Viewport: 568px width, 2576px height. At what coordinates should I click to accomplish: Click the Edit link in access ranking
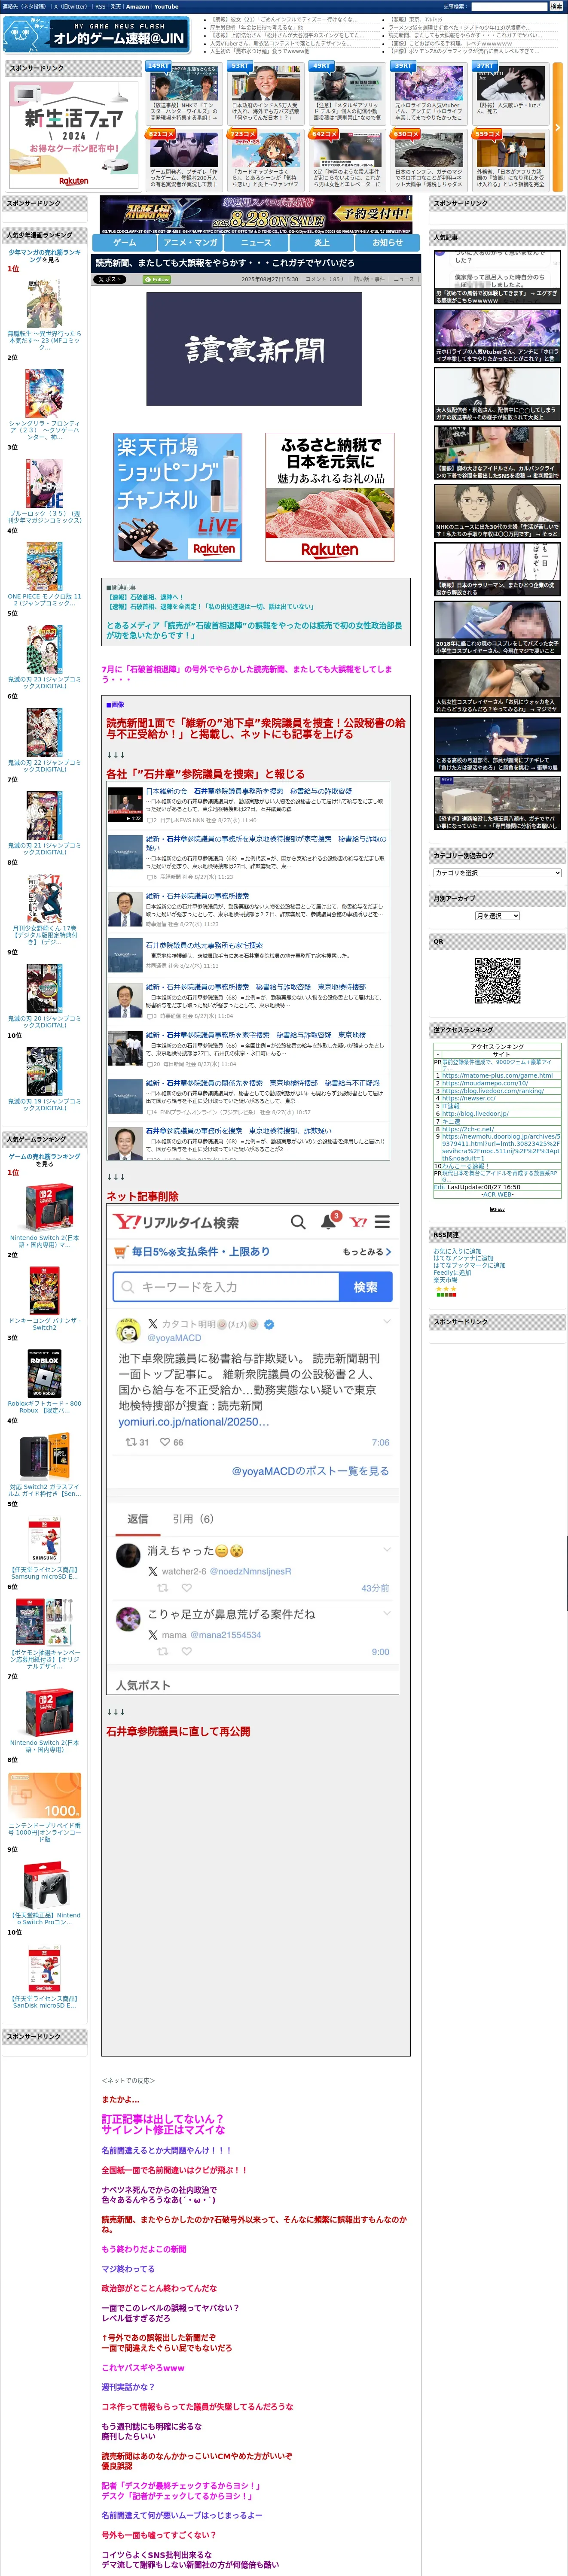(439, 1187)
